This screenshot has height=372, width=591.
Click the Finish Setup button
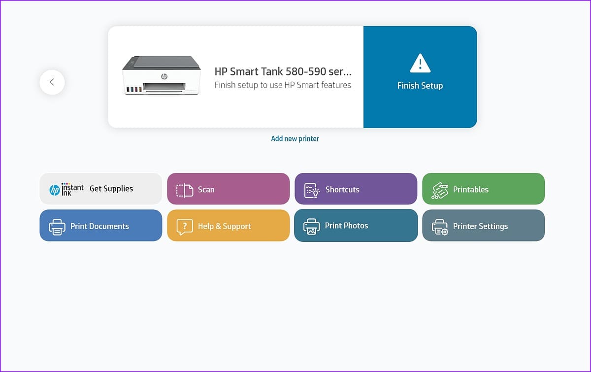tap(420, 77)
